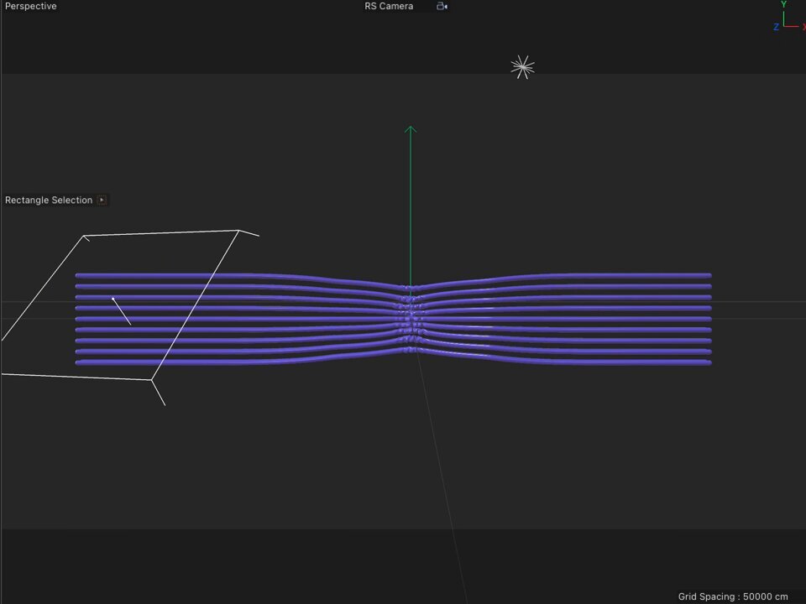The height and width of the screenshot is (604, 806).
Task: Click the RS Camera lock icon
Action: pos(442,6)
